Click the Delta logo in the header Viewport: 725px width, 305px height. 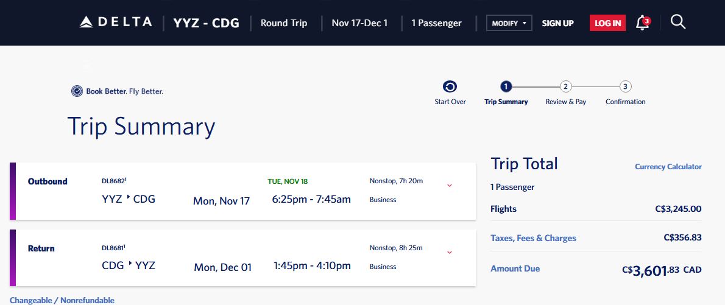tap(115, 22)
